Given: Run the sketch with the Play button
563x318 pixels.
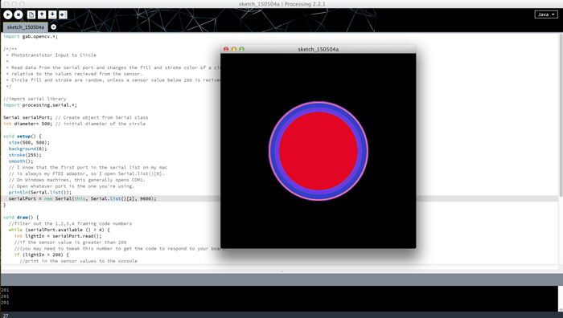Looking at the screenshot, I should coord(7,14).
